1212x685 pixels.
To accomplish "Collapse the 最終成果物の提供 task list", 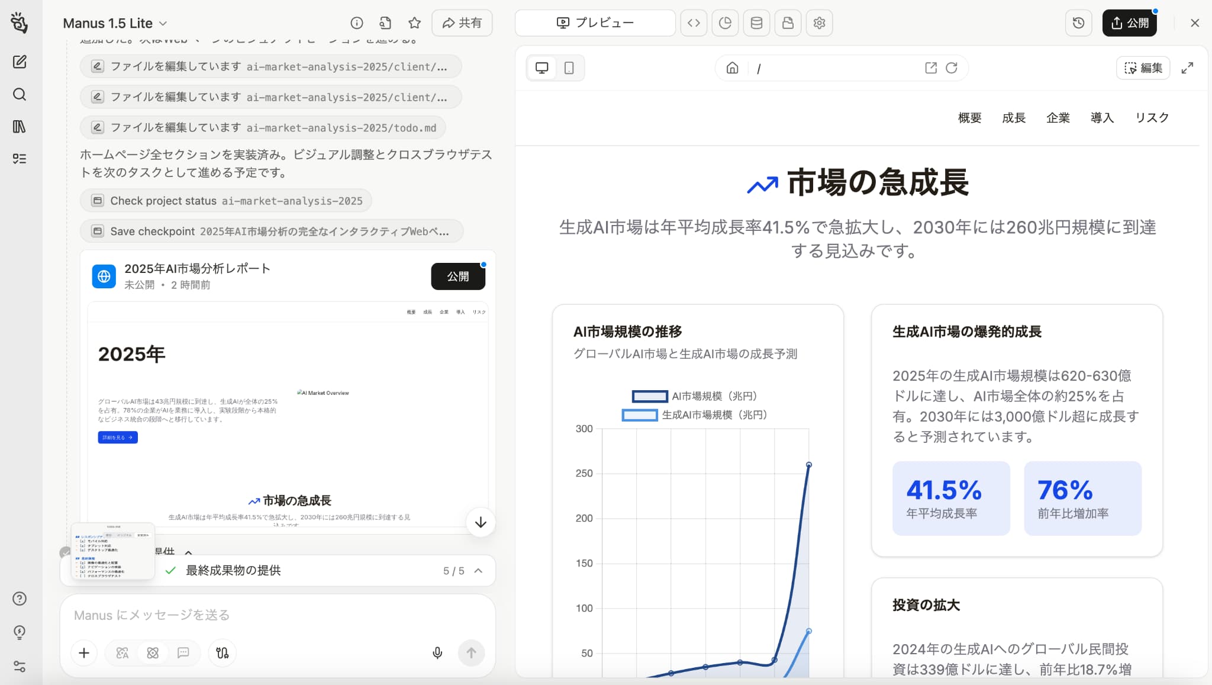I will coord(478,570).
